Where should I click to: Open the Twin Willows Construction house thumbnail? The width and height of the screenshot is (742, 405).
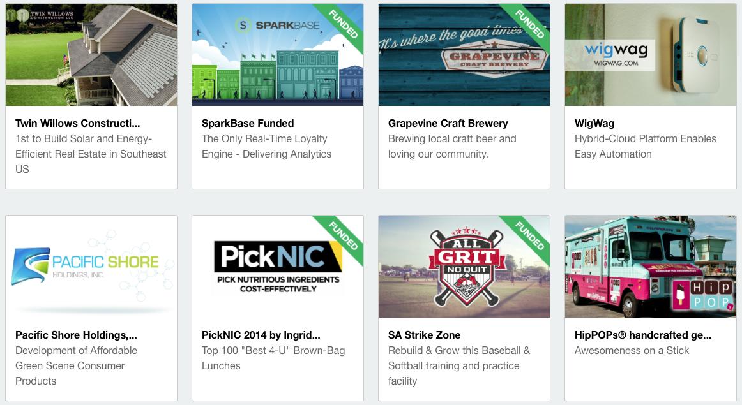(x=91, y=55)
